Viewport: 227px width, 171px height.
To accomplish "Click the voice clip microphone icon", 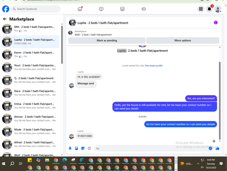I will point(70,148).
